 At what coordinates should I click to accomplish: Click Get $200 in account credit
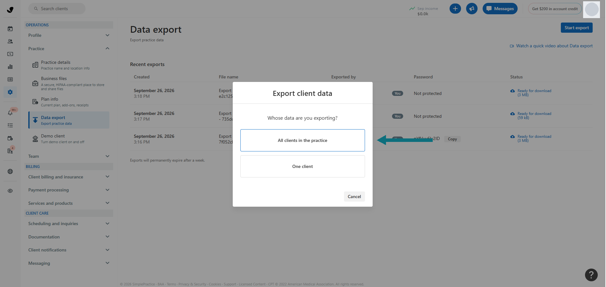coord(555,9)
